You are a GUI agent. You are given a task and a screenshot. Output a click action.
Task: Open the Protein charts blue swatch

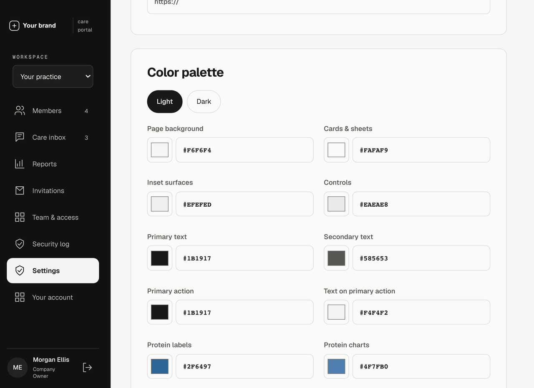click(x=336, y=366)
